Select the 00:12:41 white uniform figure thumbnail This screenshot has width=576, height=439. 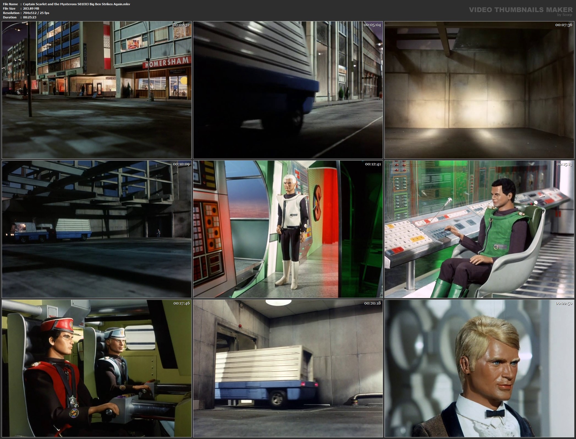click(288, 229)
